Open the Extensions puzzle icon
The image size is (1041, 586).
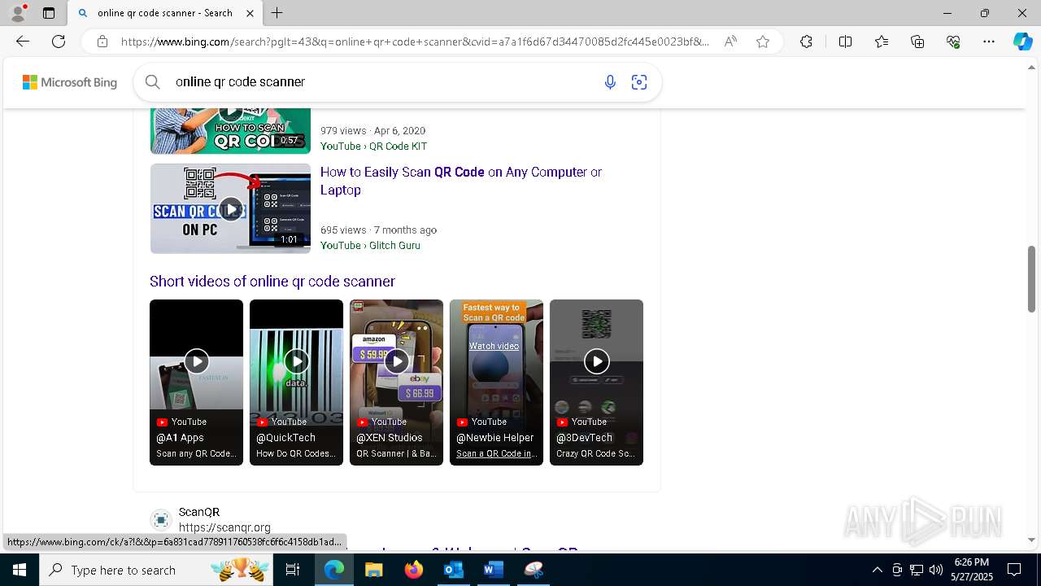pyautogui.click(x=806, y=42)
